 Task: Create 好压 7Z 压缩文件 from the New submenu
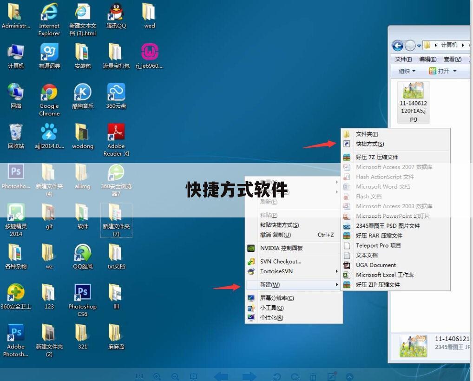coord(395,157)
